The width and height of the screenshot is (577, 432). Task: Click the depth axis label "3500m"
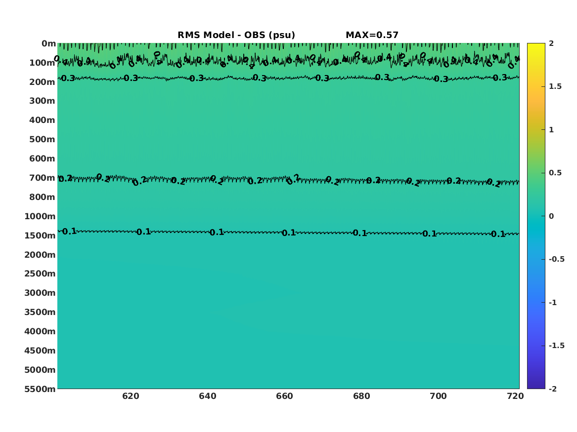coord(40,312)
